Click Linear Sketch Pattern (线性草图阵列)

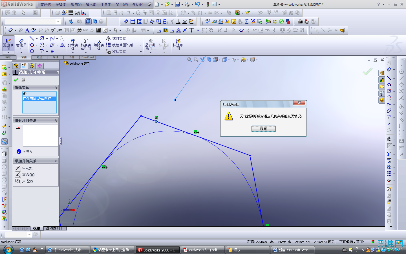(x=119, y=45)
